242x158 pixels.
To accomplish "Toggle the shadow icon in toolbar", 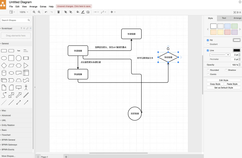I will (88, 12).
